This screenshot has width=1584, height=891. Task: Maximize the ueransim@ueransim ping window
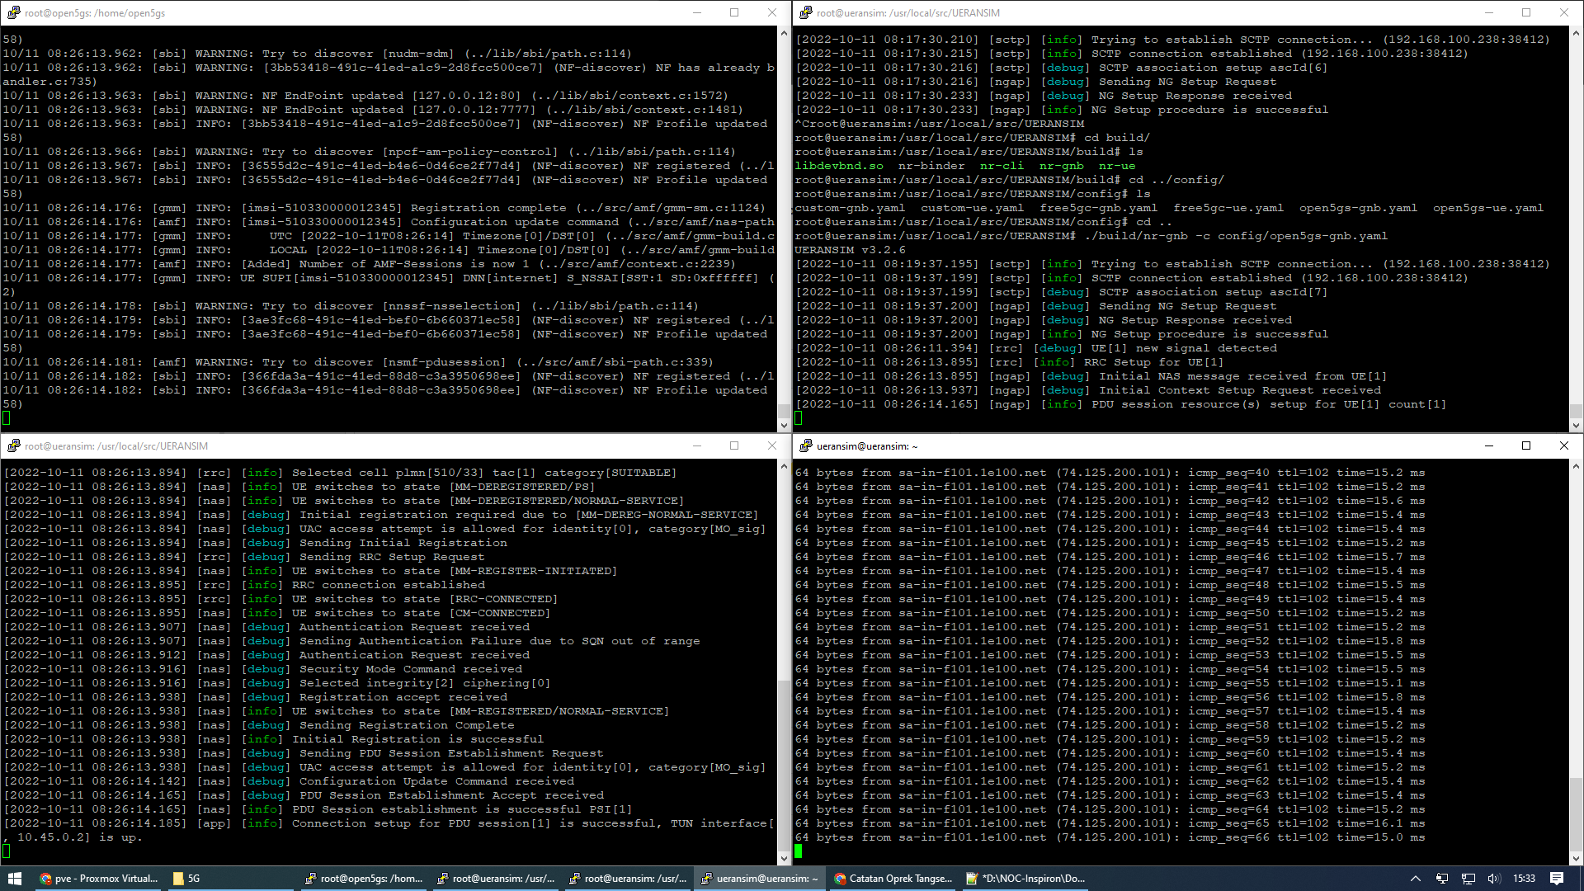click(1525, 445)
